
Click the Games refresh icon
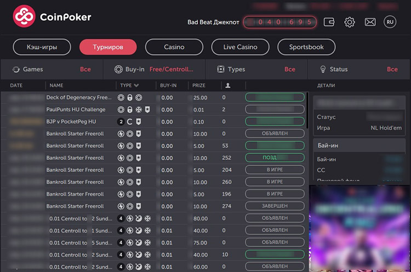pyautogui.click(x=16, y=70)
